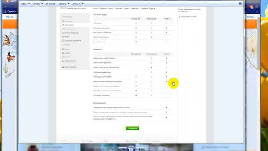The height and width of the screenshot is (151, 268).
Task: Set Отмечать себя на моих фотографиях to Никому
Action: [x=167, y=68]
